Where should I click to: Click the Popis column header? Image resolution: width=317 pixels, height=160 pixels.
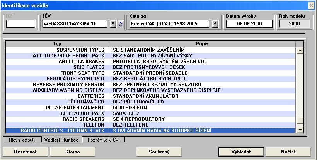pyautogui.click(x=202, y=44)
